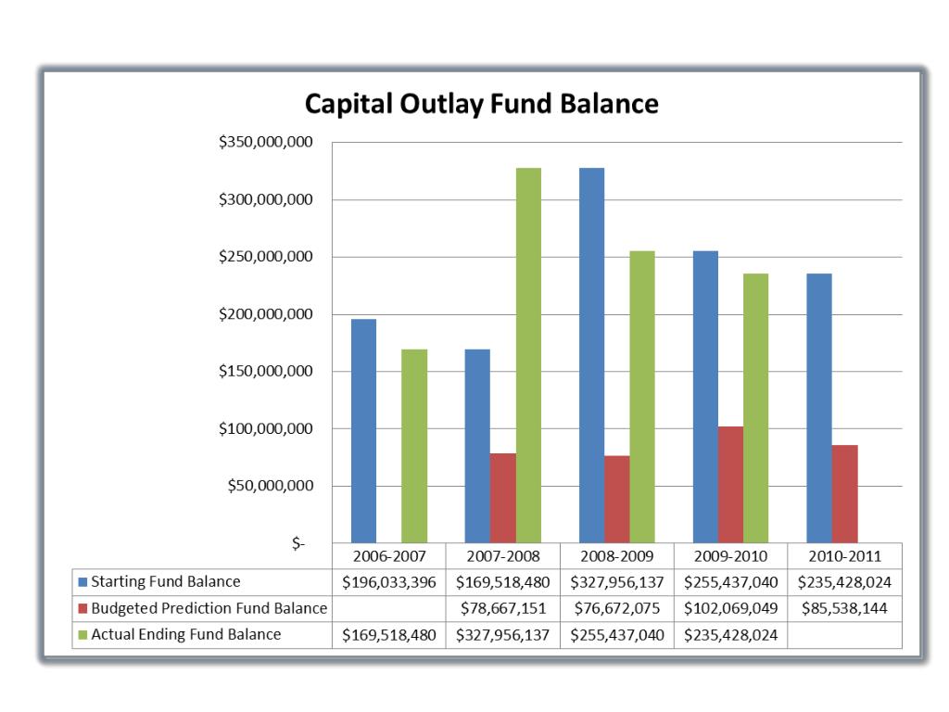This screenshot has width=949, height=712.
Task: Click the $100,000,000 axis label
Action: click(x=266, y=428)
